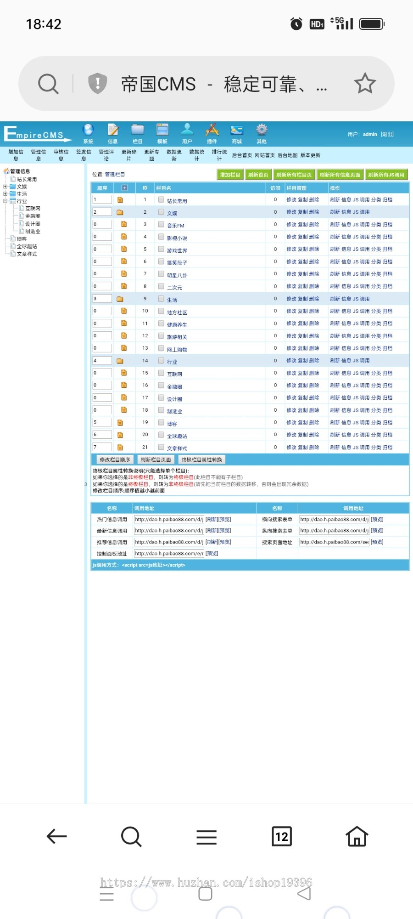
Task: Click the 刷新所有栏目页 button
Action: [294, 175]
